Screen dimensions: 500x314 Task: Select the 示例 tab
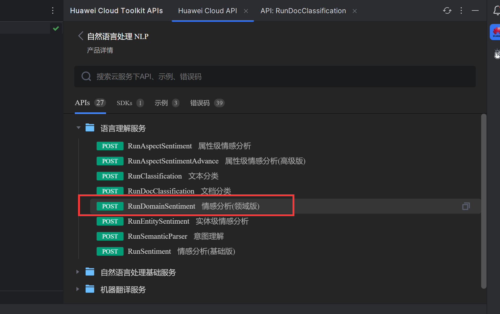pyautogui.click(x=167, y=103)
